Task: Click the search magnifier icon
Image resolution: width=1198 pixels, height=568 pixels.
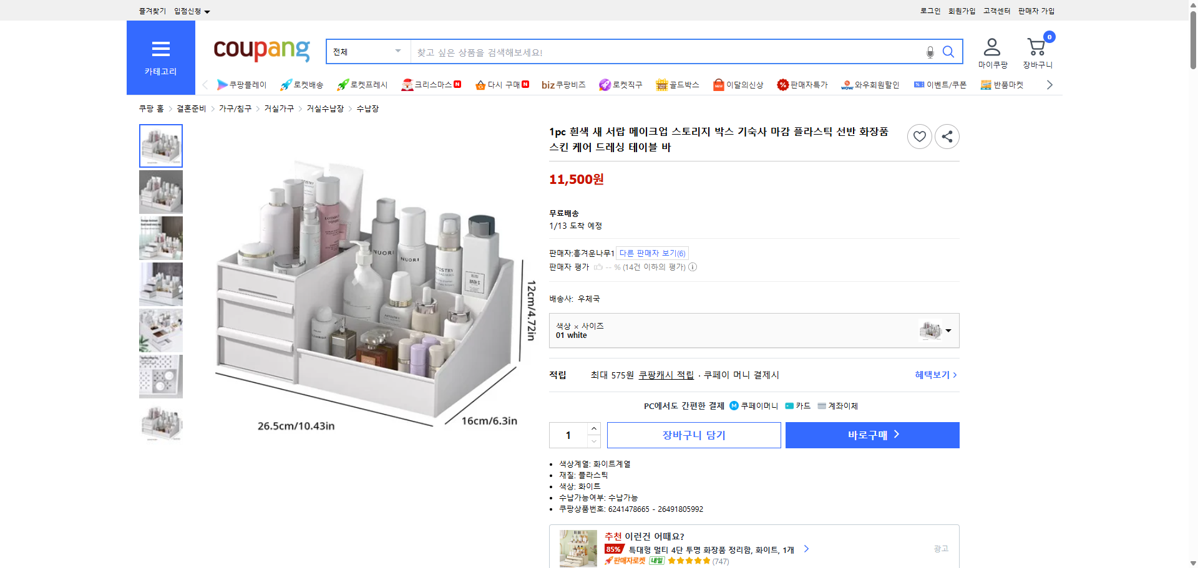Action: tap(948, 52)
